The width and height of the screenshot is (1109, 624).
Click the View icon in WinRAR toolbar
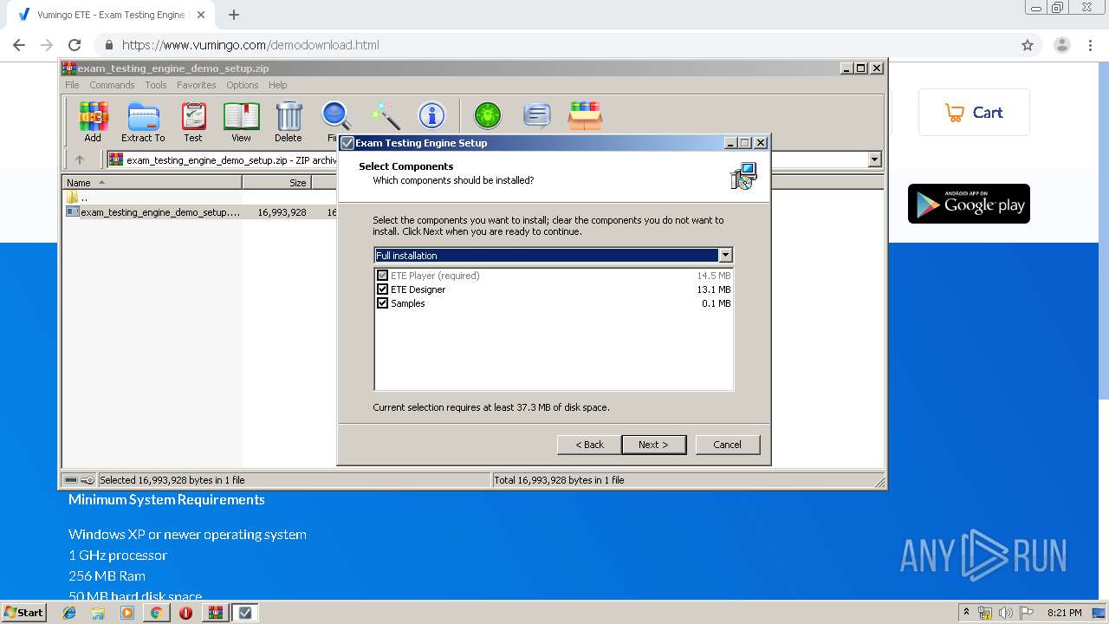click(x=241, y=116)
